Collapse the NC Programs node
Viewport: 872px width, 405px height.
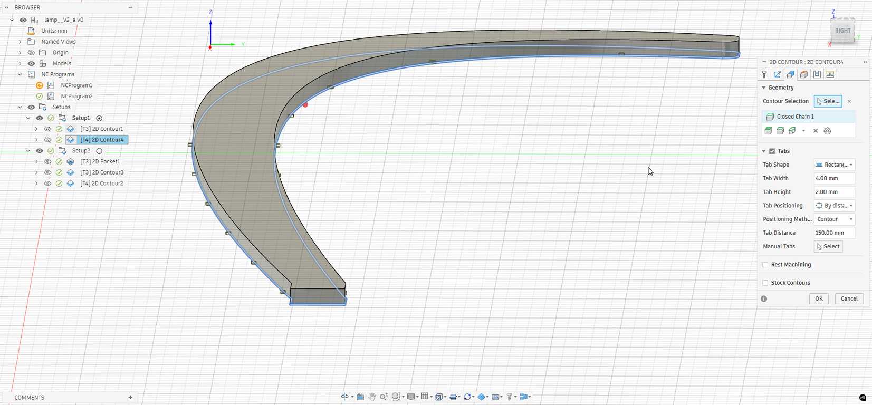(20, 74)
